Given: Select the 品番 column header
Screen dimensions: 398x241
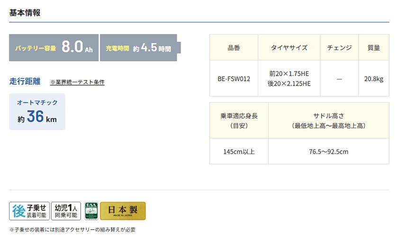Looking at the screenshot, I should coord(234,48).
